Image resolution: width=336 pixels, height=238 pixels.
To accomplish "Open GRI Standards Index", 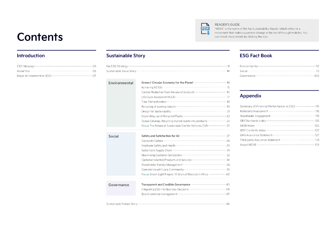I will (x=280, y=121).
